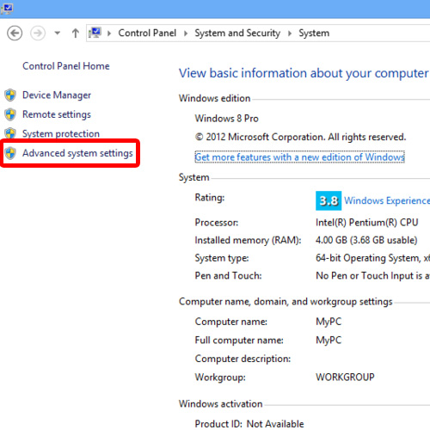Image resolution: width=430 pixels, height=430 pixels.
Task: Click the shield icon beside Device Manager
Action: [x=10, y=95]
